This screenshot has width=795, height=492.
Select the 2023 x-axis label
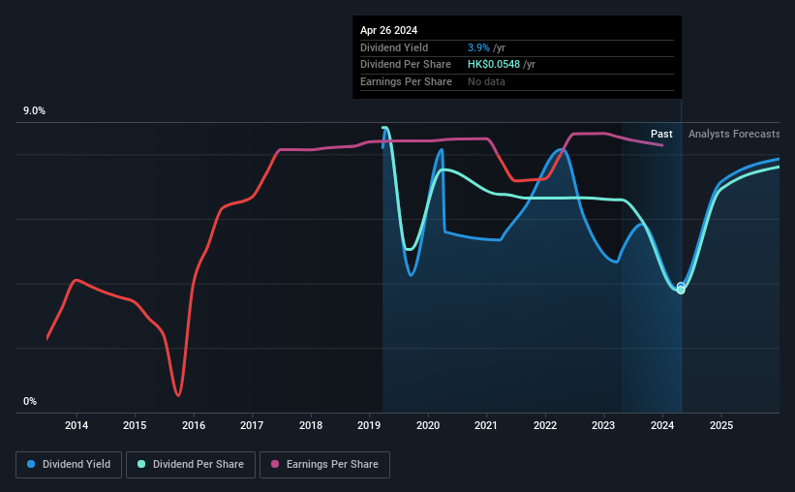point(603,425)
